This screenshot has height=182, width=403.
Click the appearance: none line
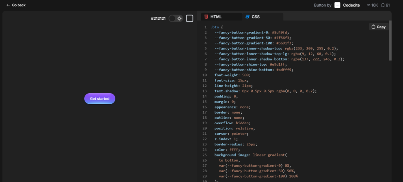232,107
